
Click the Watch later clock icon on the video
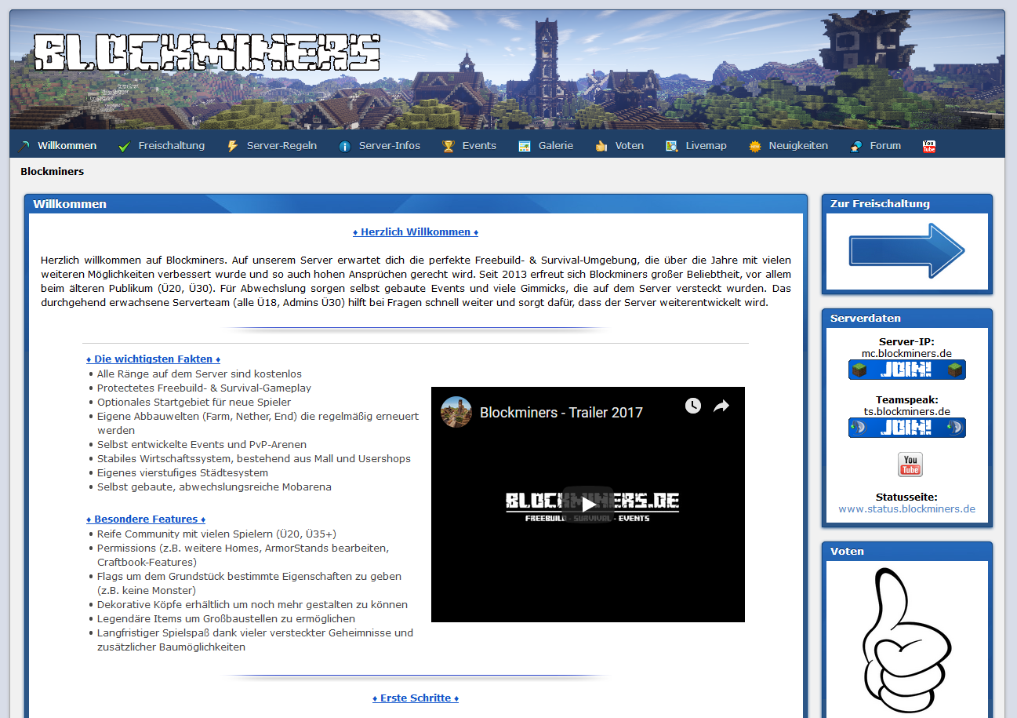click(x=693, y=406)
